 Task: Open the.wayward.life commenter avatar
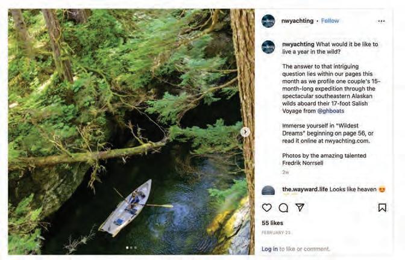pyautogui.click(x=268, y=190)
